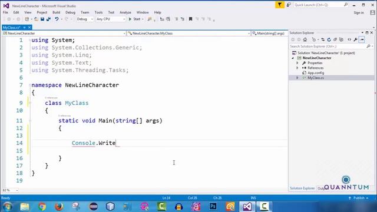The image size is (377, 212).
Task: Click the Save All icon
Action: point(48,19)
